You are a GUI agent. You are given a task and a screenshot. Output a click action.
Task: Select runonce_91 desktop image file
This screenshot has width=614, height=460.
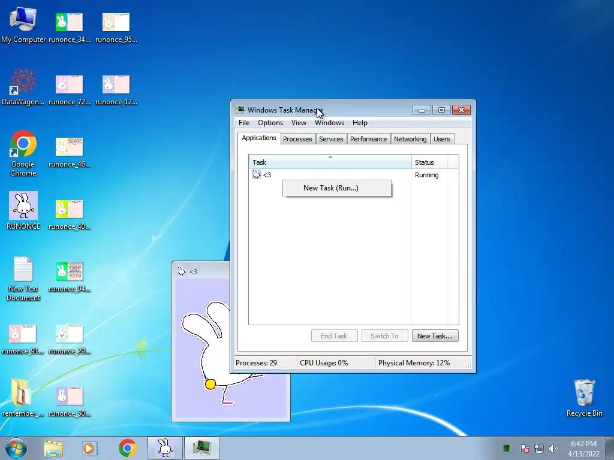coord(23,339)
